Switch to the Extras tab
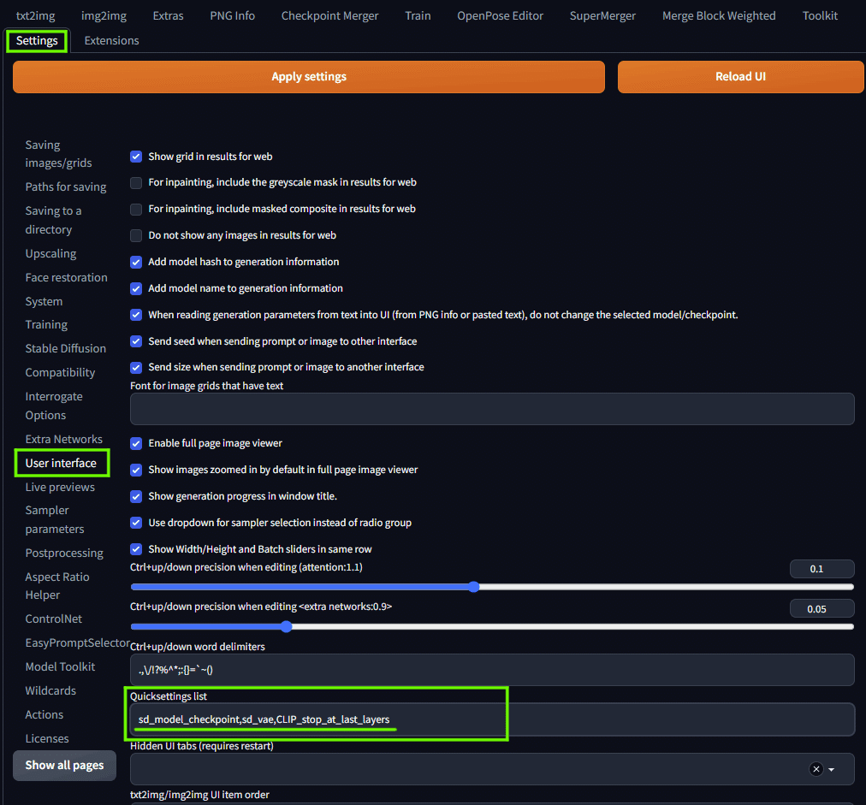 [x=168, y=15]
